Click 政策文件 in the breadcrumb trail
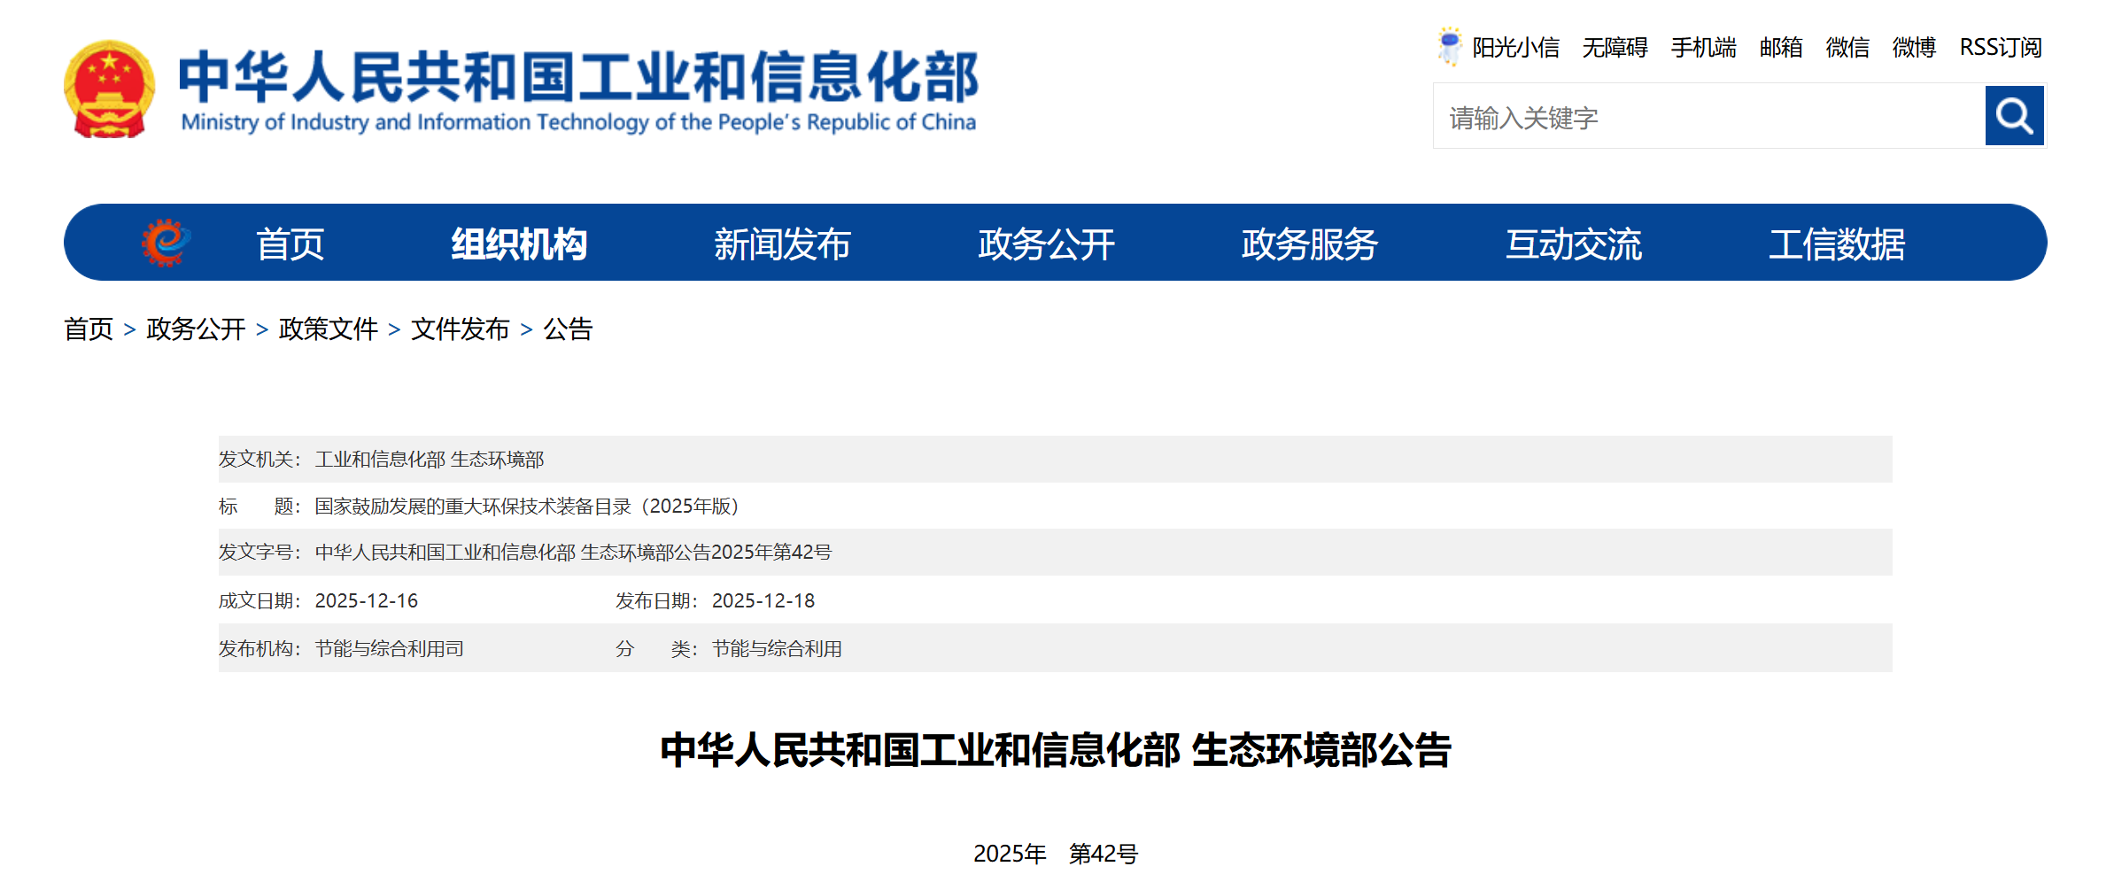The height and width of the screenshot is (882, 2122). pos(328,329)
